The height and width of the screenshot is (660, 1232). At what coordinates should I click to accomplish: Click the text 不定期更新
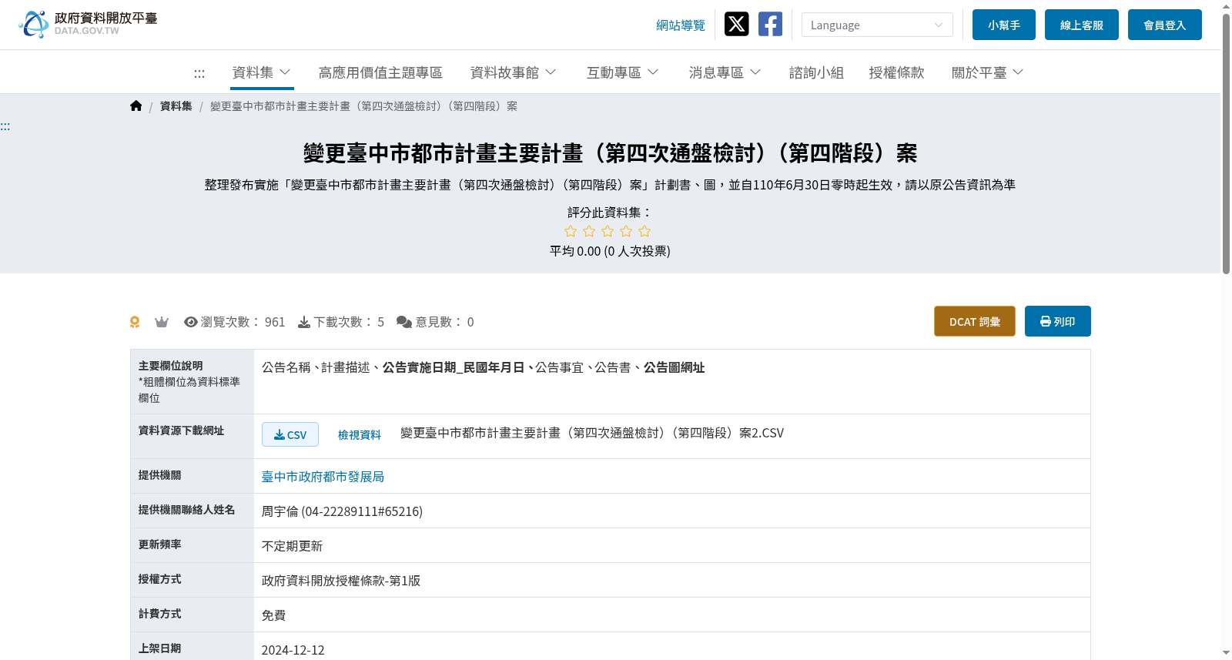click(292, 546)
